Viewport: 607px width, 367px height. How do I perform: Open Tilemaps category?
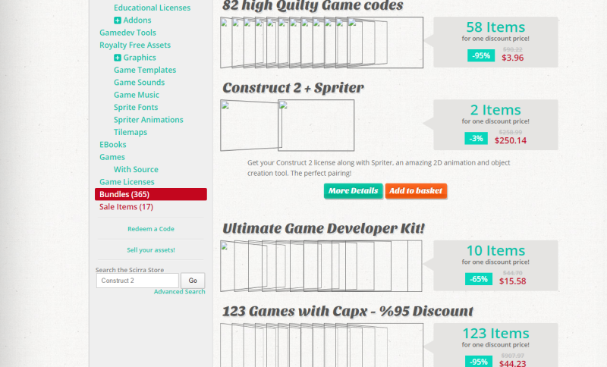click(x=131, y=132)
